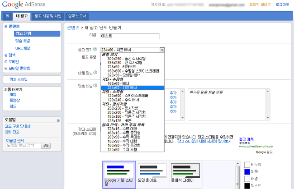Open 코드 구현 안내서 help link
The image size is (294, 189).
click(18, 126)
